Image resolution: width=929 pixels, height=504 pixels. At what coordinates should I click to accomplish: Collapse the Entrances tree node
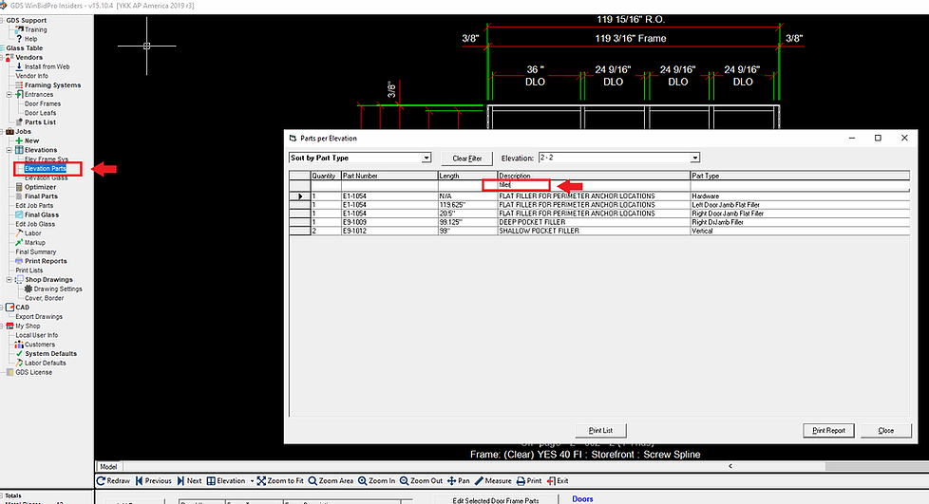tap(9, 95)
